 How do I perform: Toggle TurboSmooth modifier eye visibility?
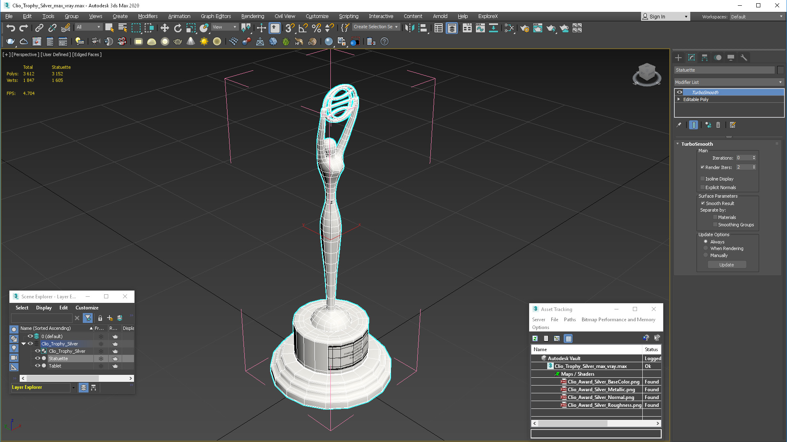(x=679, y=92)
